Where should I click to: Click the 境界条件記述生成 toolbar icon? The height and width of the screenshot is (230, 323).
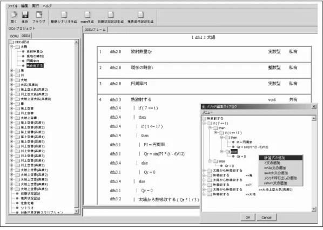coord(140,15)
